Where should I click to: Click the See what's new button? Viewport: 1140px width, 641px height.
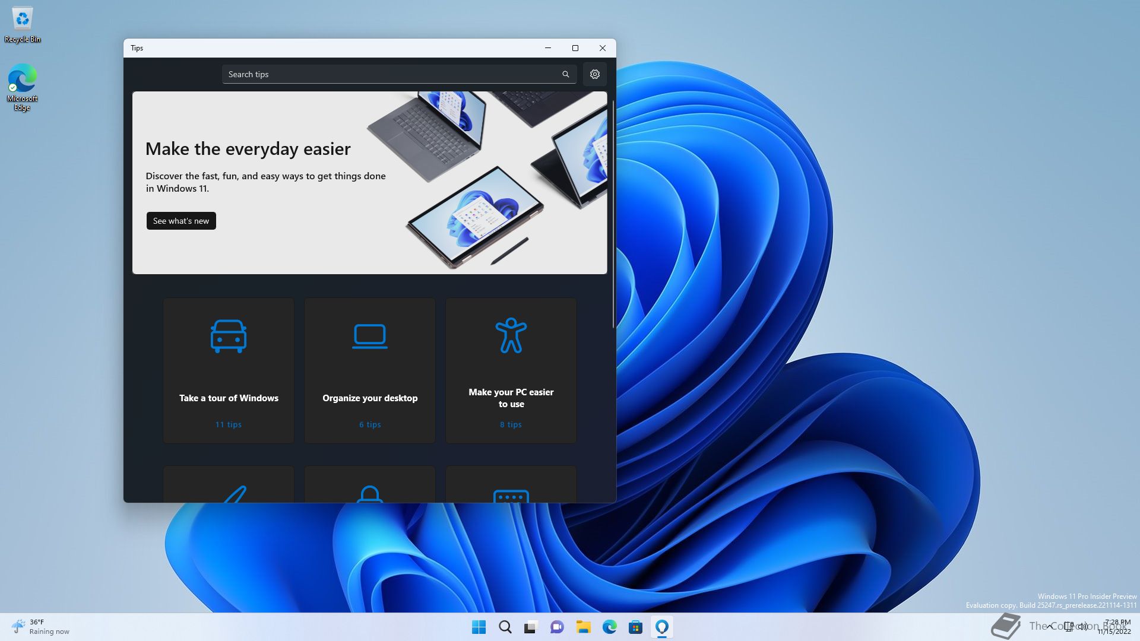point(181,221)
